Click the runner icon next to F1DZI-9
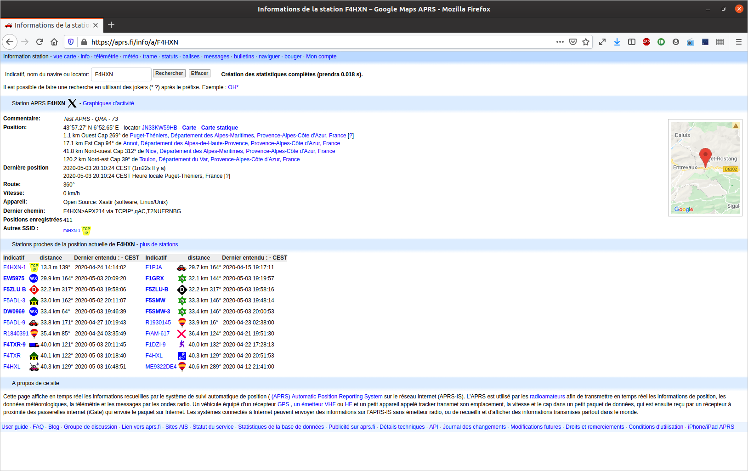Viewport: 748px width, 471px height. click(182, 345)
